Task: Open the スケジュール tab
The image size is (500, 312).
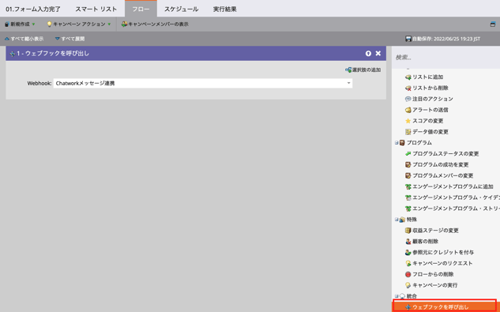Action: click(181, 9)
